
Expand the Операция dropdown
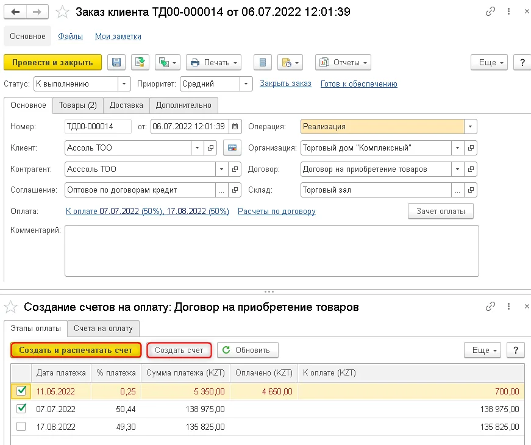pyautogui.click(x=471, y=127)
